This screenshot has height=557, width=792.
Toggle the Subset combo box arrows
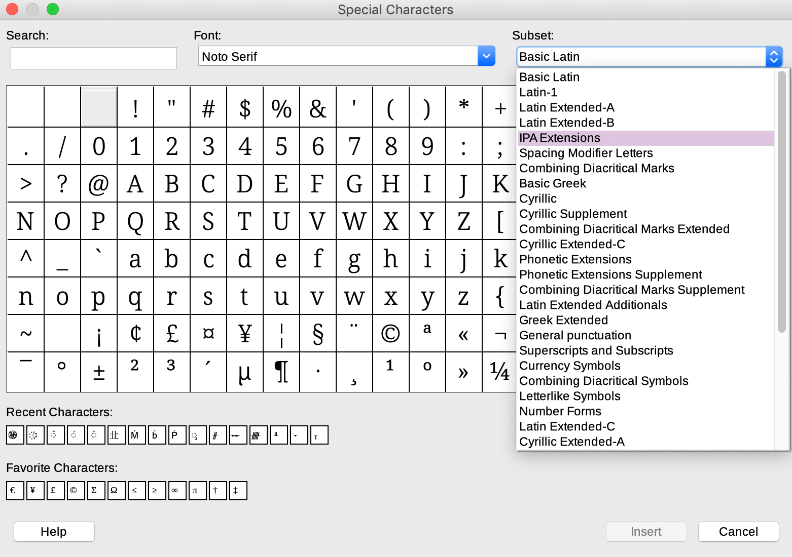coord(774,57)
